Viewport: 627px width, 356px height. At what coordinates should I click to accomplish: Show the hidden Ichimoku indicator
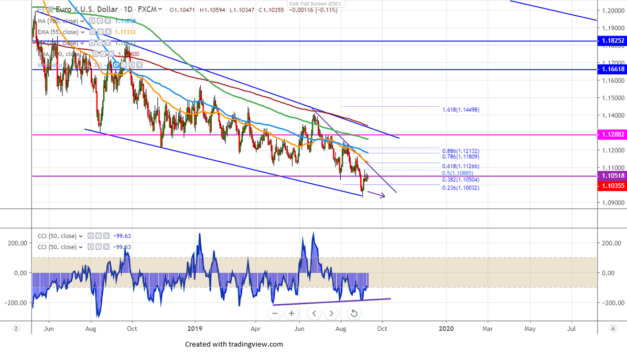tap(116, 64)
